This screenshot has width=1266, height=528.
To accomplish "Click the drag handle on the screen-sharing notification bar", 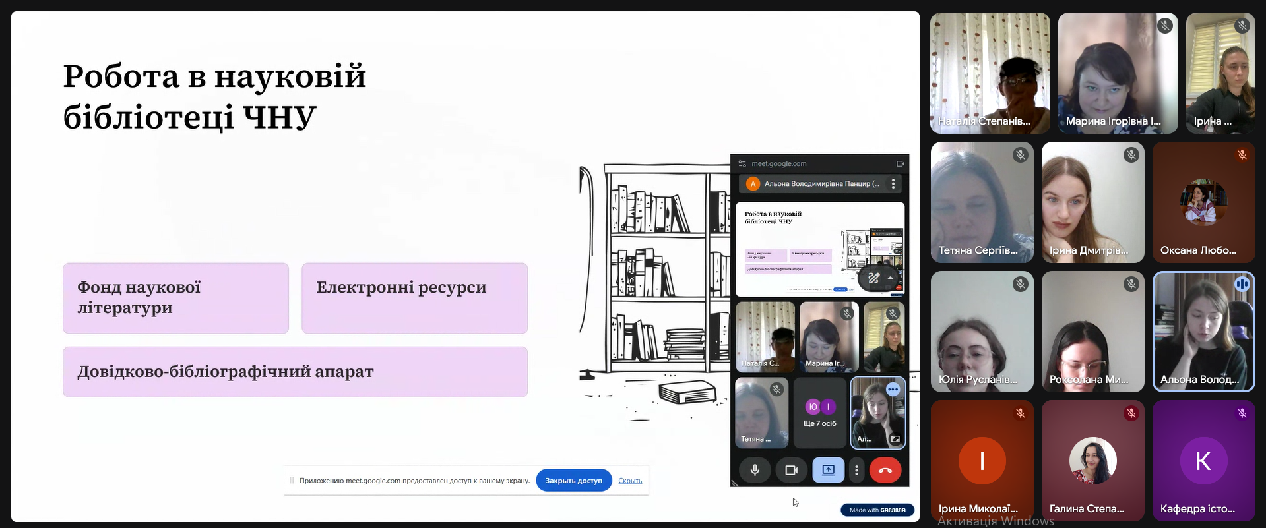I will [291, 481].
